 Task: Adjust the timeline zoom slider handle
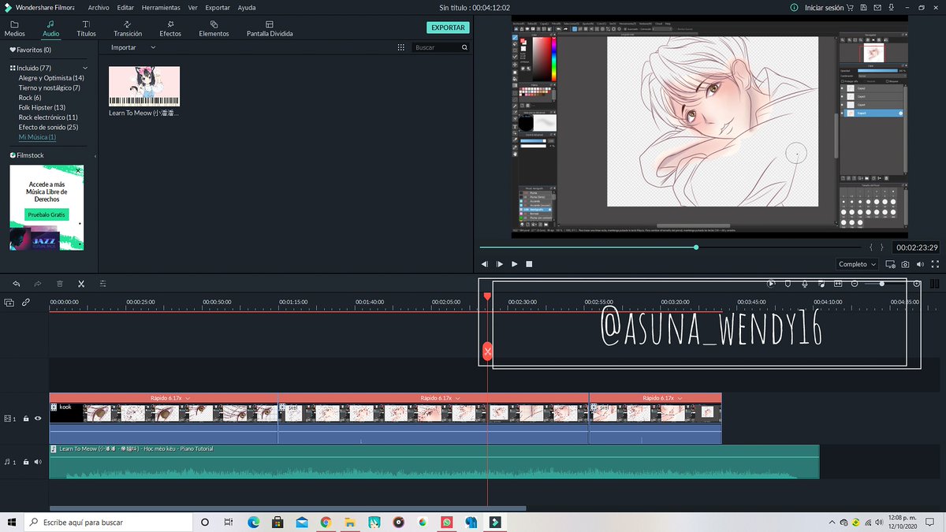(881, 284)
